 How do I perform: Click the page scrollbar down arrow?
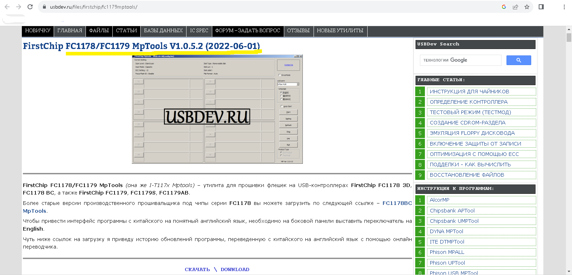[x=569, y=272]
